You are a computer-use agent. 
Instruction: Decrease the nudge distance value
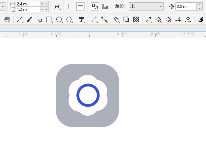(x=200, y=8)
